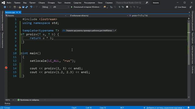
Task: Open the IntelliSense template arguments dropdown
Action: pos(113,31)
